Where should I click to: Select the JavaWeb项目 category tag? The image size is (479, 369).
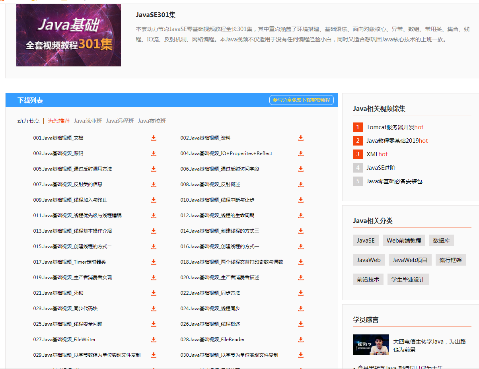pyautogui.click(x=410, y=260)
